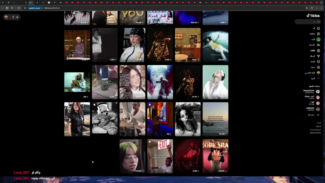Click the search magnifier icon in TikTok
This screenshot has width=325, height=183.
tap(318, 22)
